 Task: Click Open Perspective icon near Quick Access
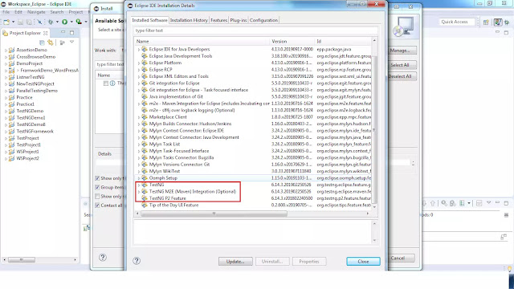486,22
